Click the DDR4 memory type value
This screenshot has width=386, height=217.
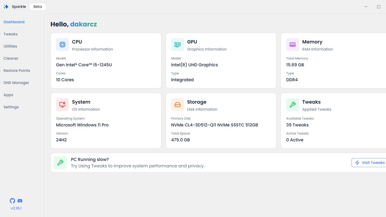tap(292, 80)
